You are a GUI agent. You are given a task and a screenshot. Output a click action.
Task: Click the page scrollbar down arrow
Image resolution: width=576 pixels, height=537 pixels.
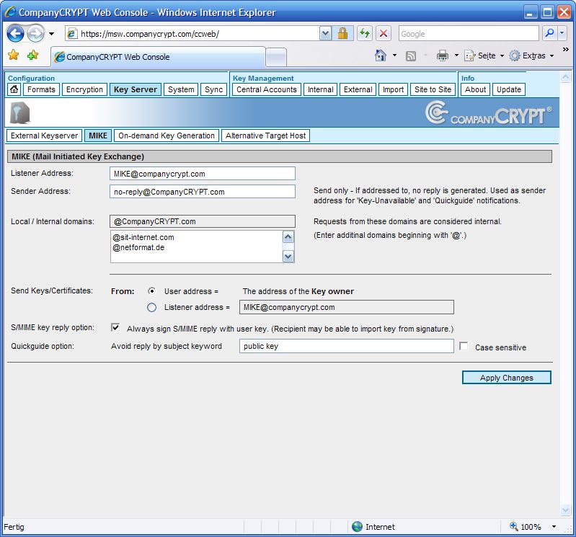coord(565,510)
